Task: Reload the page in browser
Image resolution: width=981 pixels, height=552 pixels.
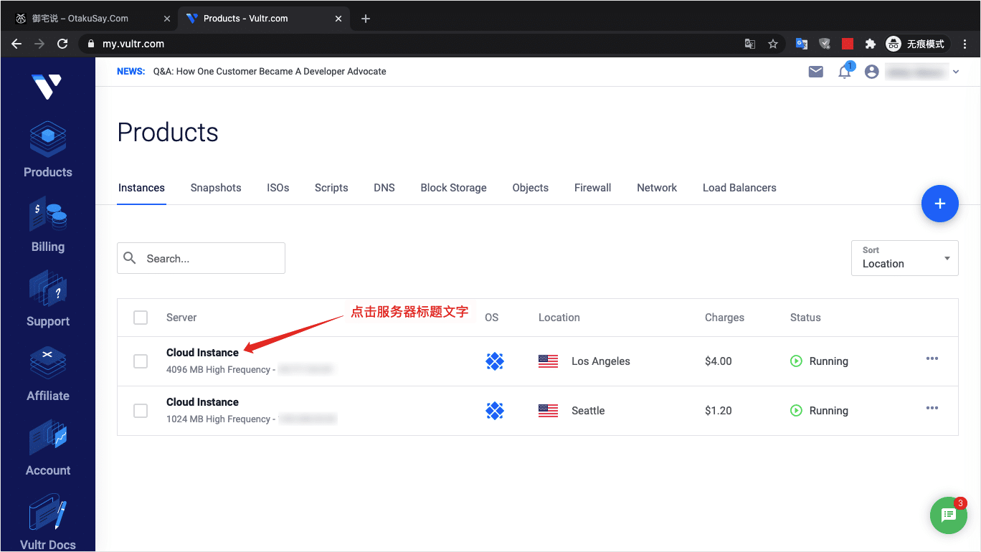Action: (x=62, y=44)
